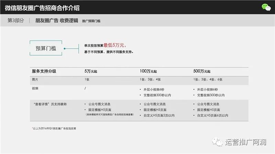The width and height of the screenshot is (275, 154).
Task: Click 基于不同预算，提供不同服务支持 line
Action: (x=109, y=52)
